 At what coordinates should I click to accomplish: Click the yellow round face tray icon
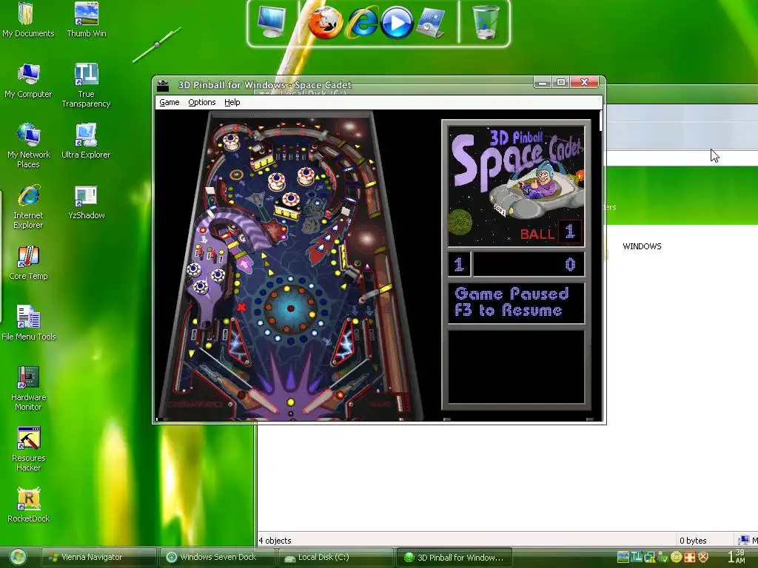pyautogui.click(x=676, y=558)
